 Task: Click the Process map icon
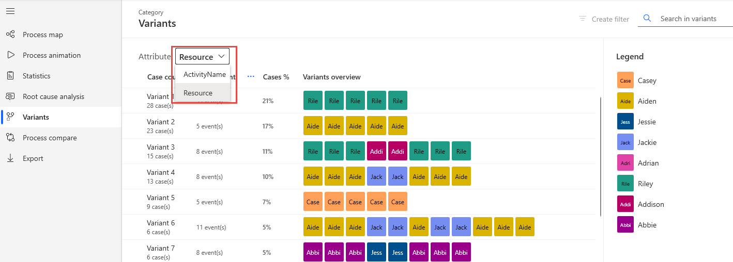coord(10,35)
